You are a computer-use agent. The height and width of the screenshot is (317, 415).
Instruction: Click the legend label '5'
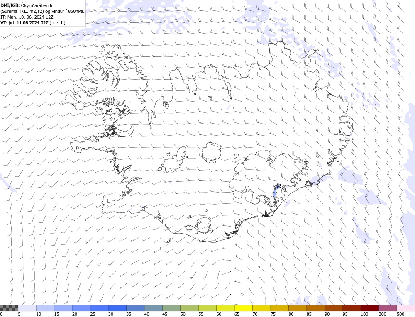point(20,314)
